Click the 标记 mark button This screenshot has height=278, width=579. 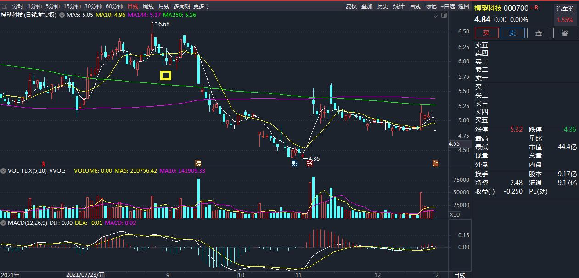[x=431, y=6]
